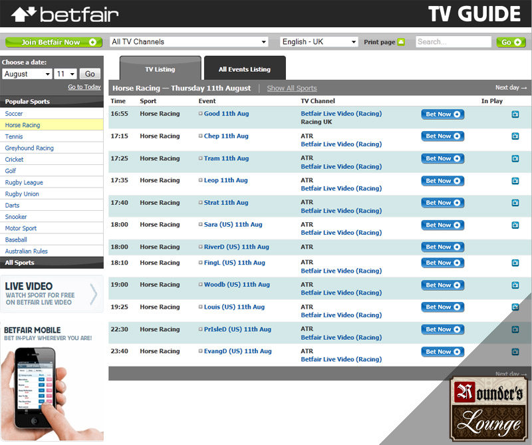Click Bet Now for Leop 11th Aug
532x445 pixels.
pyautogui.click(x=442, y=181)
